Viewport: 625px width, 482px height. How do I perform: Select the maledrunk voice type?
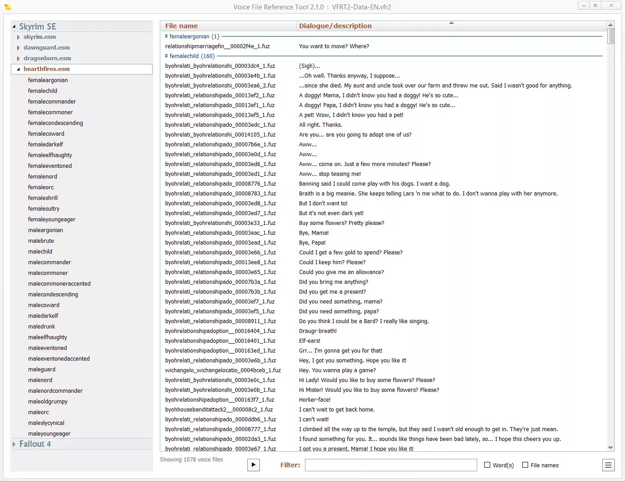click(42, 327)
